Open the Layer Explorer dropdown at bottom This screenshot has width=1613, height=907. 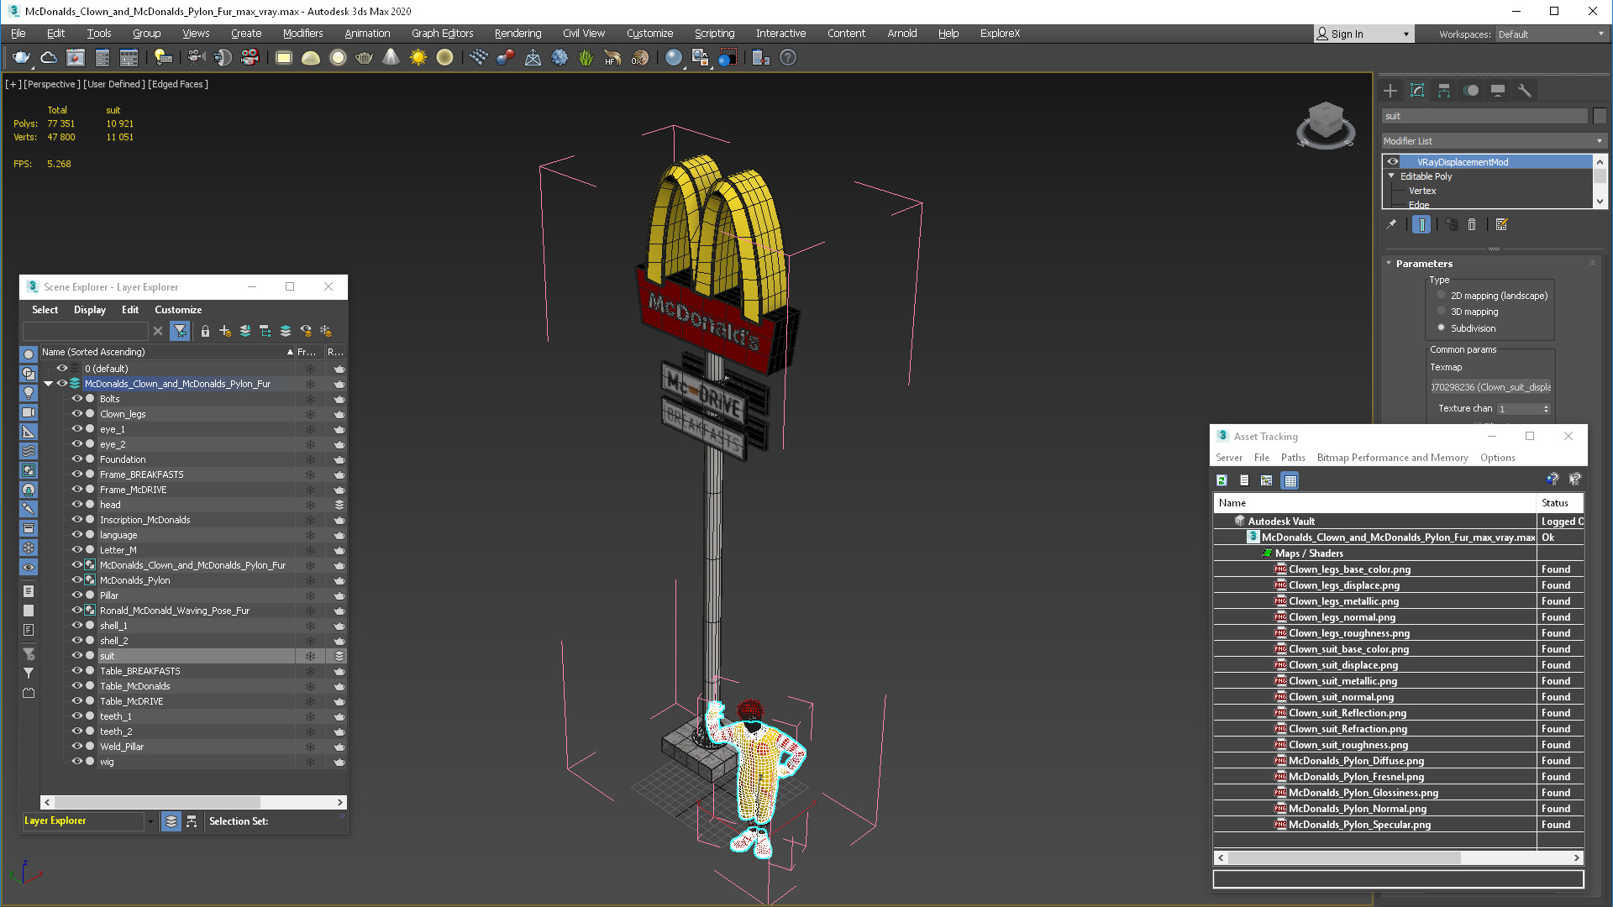150,821
